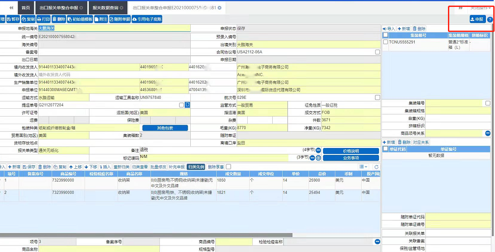Tick the checkbox for container TCNU5555291
This screenshot has height=252, width=495.
pos(385,42)
